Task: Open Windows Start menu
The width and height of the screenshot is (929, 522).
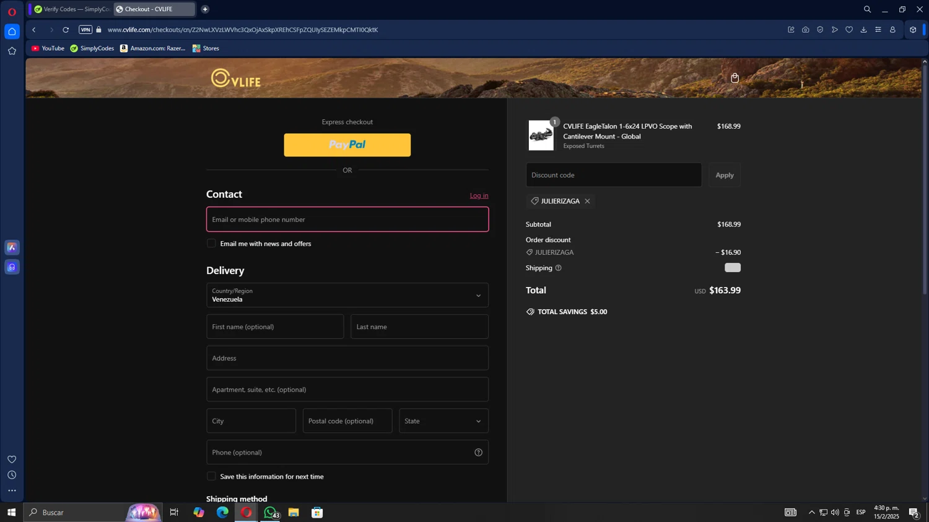Action: pyautogui.click(x=11, y=512)
